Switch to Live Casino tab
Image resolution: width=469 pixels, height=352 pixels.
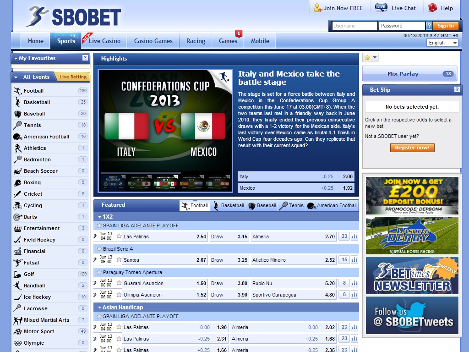(104, 41)
